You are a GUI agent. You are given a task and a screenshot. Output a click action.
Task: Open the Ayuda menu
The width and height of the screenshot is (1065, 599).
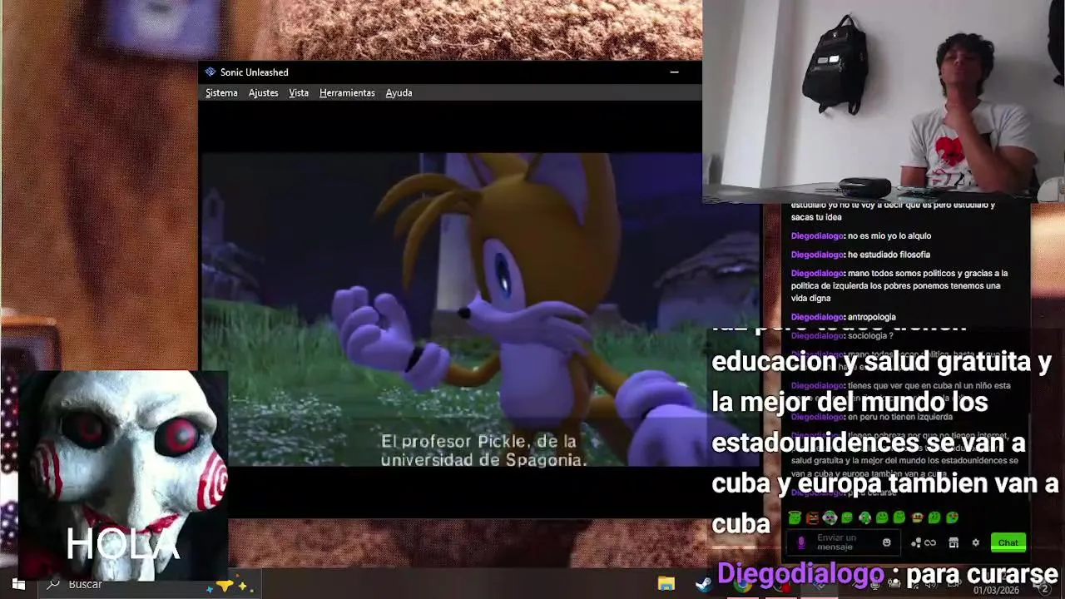pyautogui.click(x=399, y=93)
